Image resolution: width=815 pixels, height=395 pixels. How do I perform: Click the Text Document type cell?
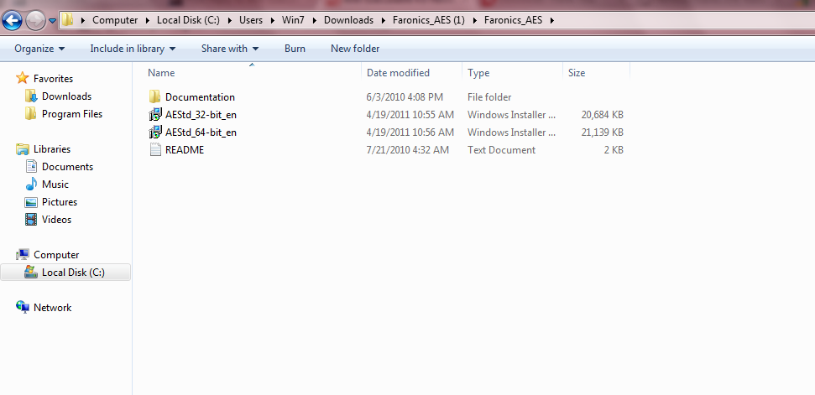(x=502, y=150)
